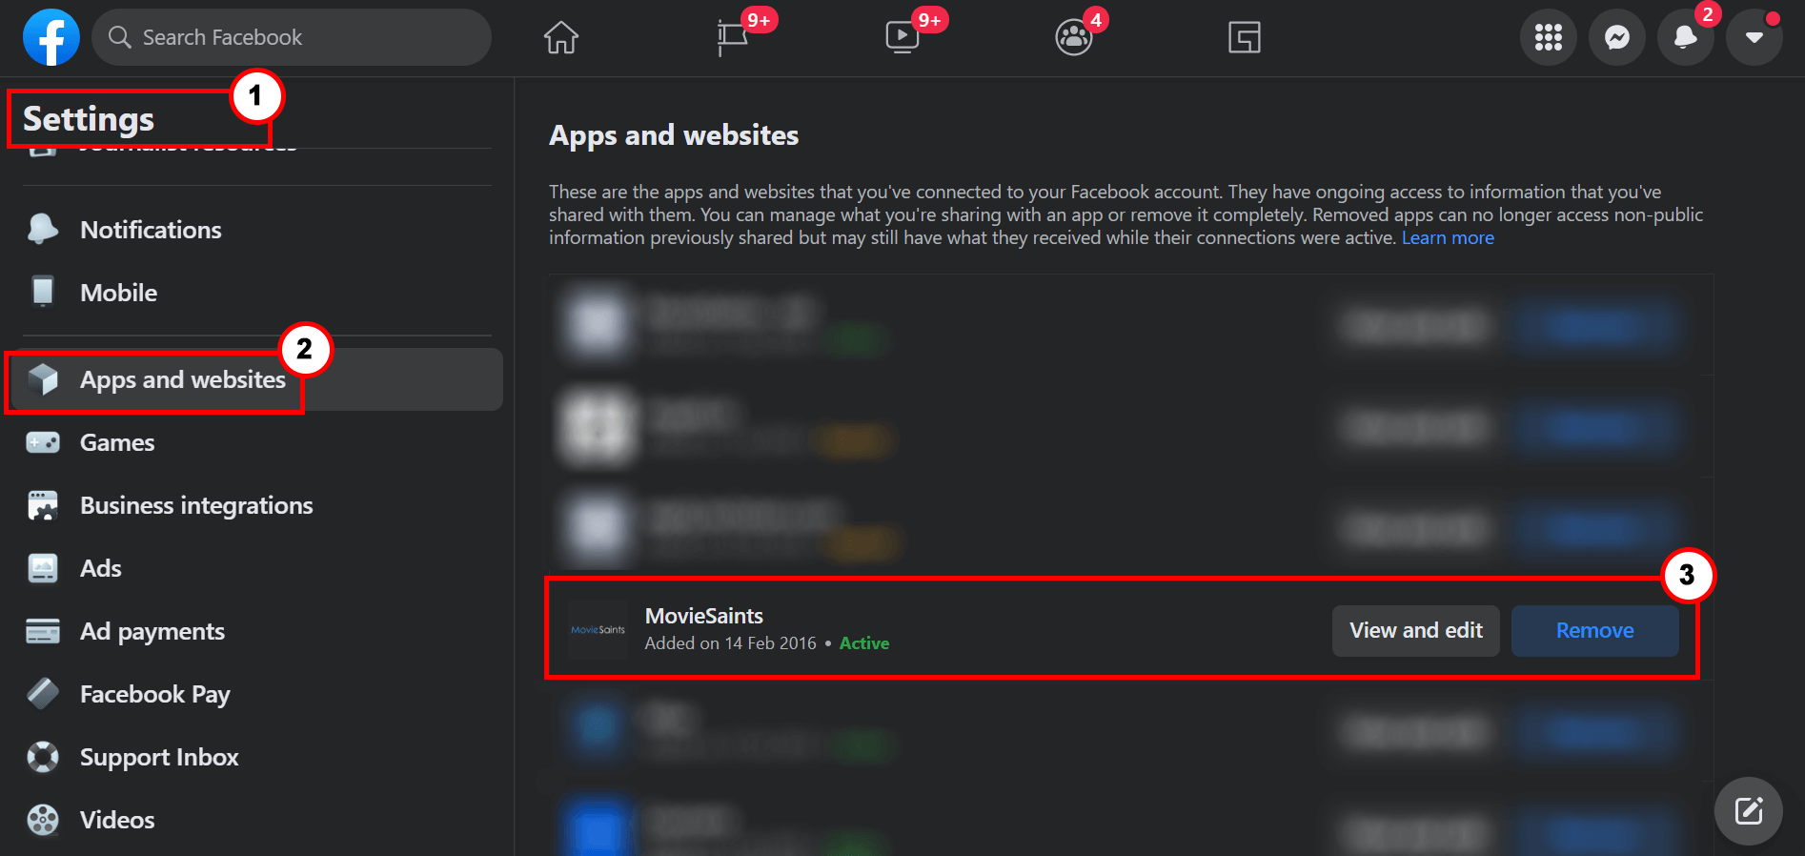Open Facebook Pay settings
This screenshot has width=1805, height=856.
(154, 694)
